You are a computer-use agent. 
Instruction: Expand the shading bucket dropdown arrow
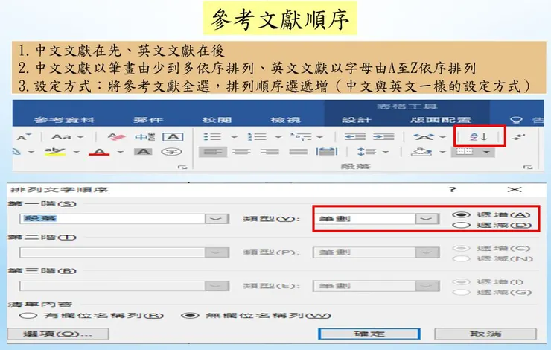tap(442, 152)
